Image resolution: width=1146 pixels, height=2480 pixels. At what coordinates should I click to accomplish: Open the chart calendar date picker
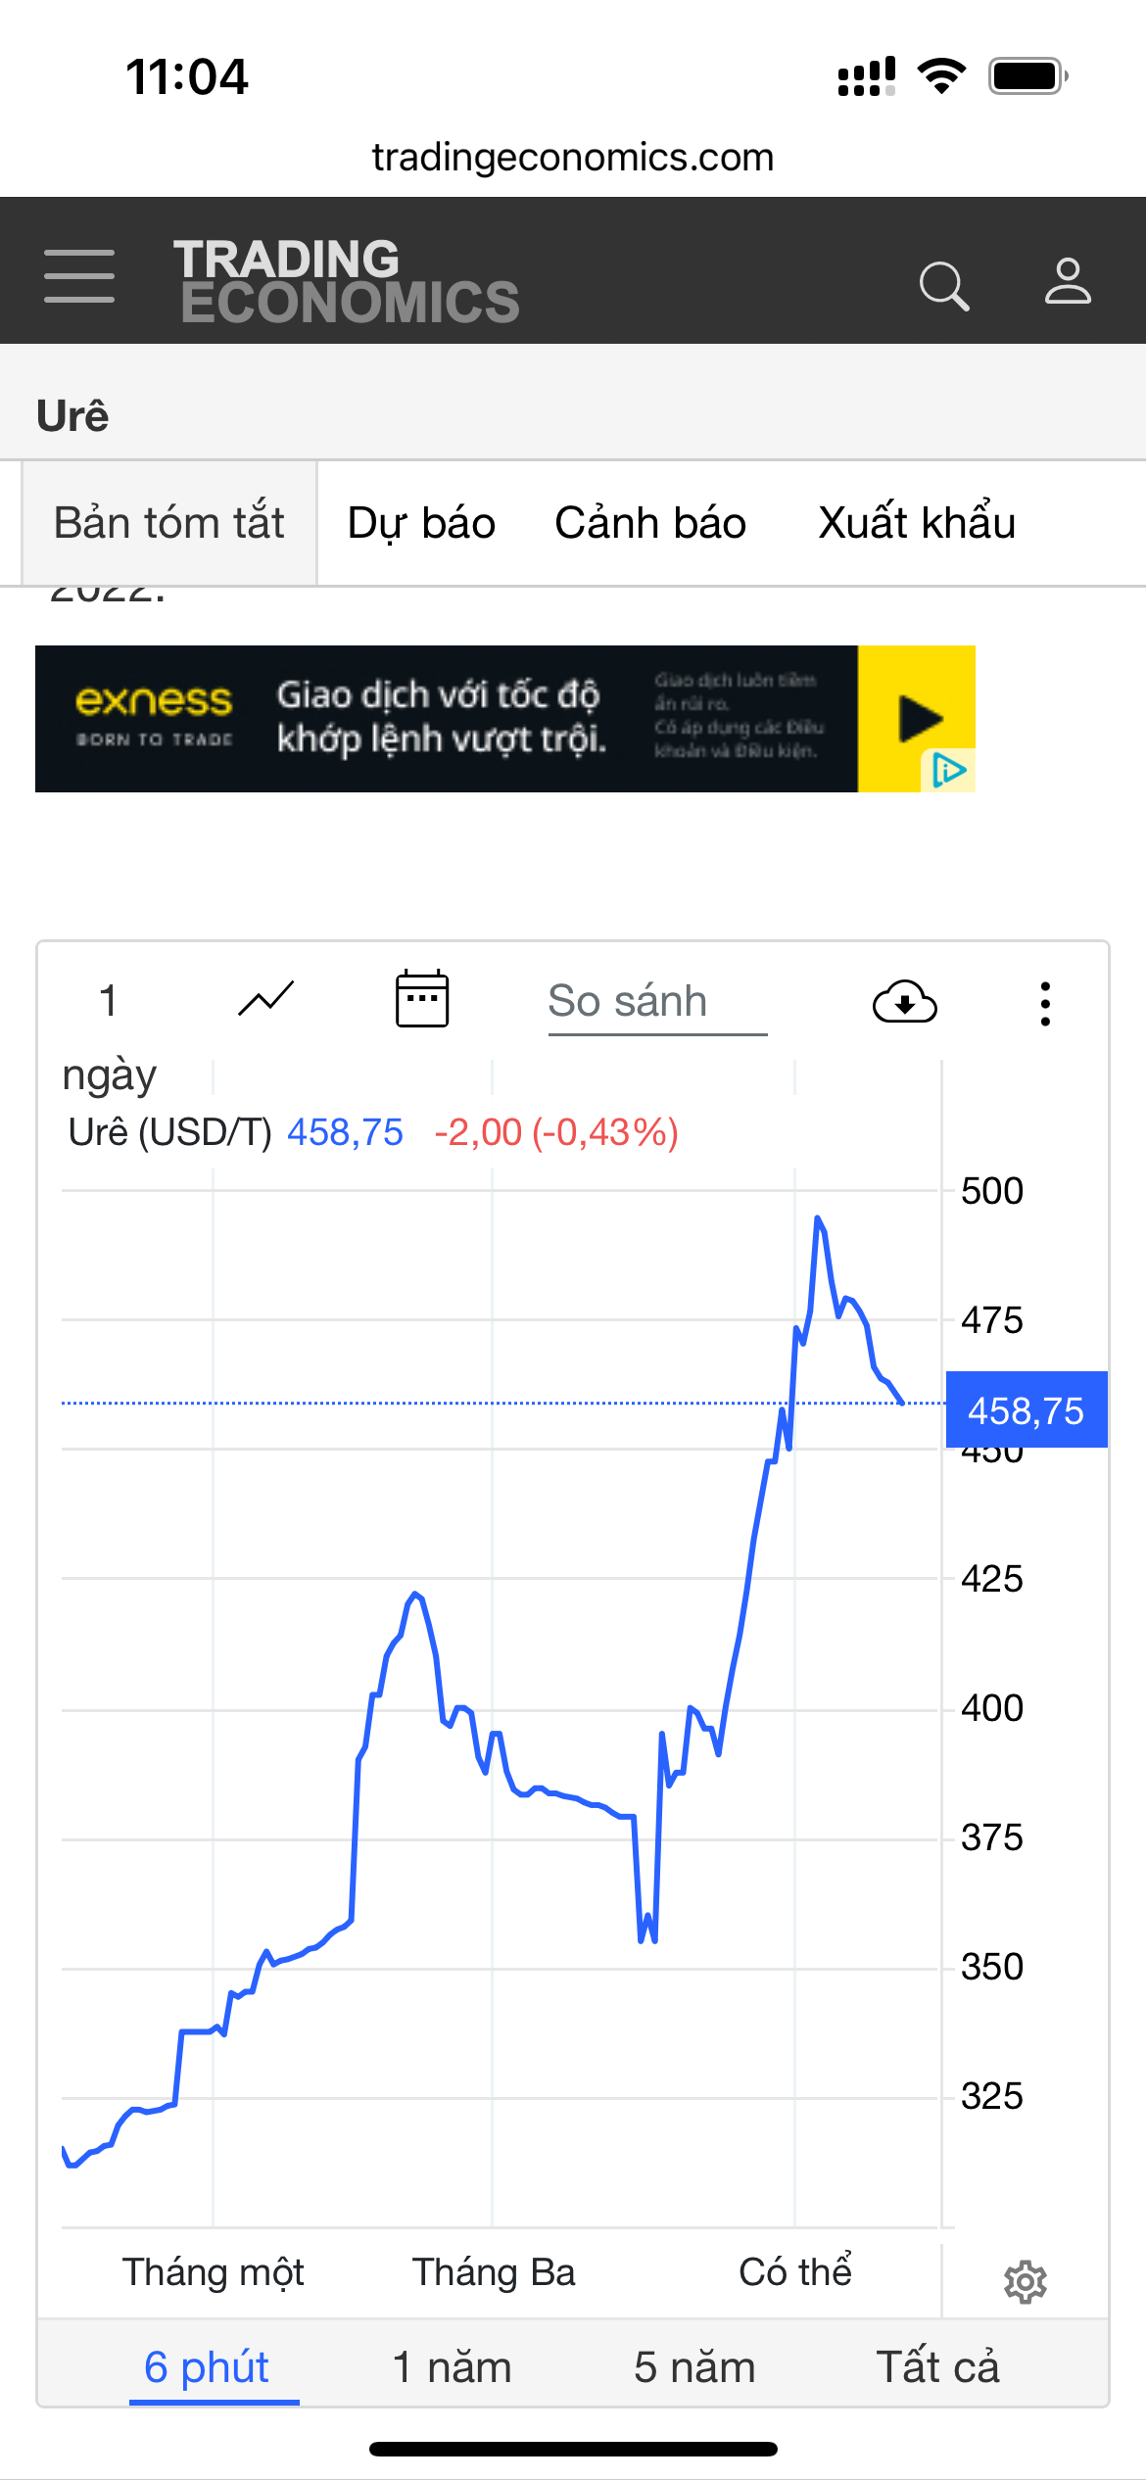[421, 1000]
